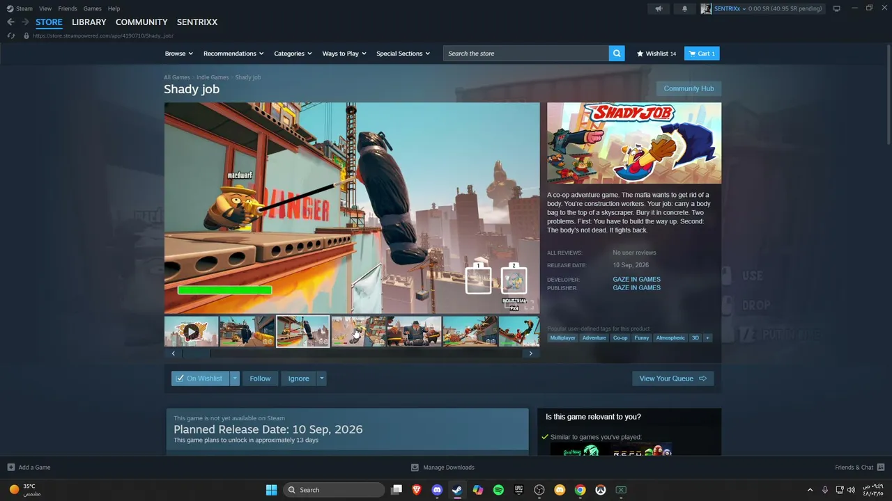Switch to Big Picture mode
The image size is (892, 501).
(x=836, y=8)
